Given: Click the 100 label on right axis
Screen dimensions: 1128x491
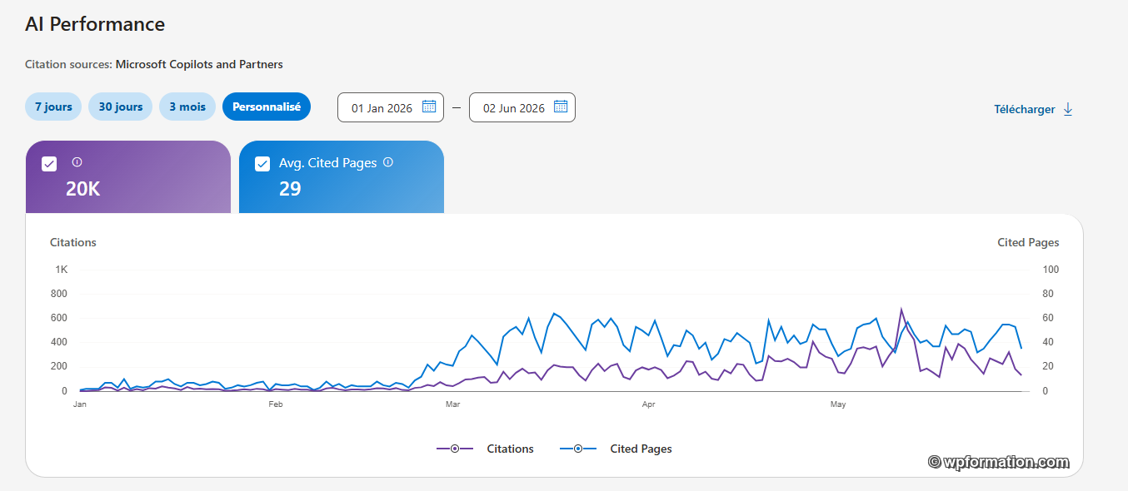Looking at the screenshot, I should pyautogui.click(x=1051, y=270).
